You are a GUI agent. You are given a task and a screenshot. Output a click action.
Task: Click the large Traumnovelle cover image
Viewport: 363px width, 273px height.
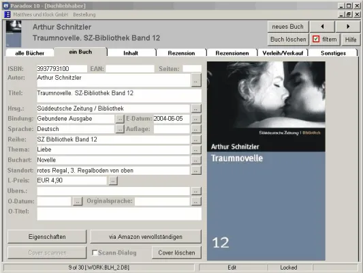[266, 161]
